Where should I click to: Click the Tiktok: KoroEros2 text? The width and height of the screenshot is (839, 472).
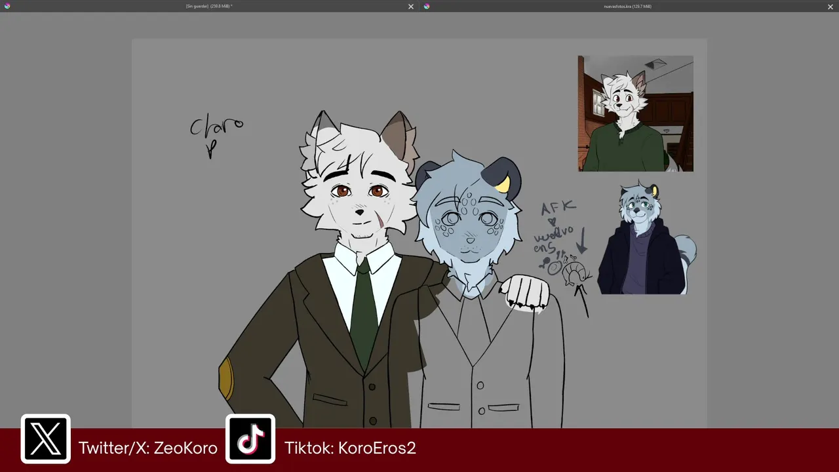click(x=350, y=448)
